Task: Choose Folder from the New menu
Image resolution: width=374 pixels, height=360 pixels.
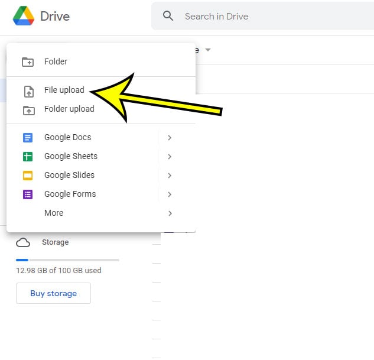Action: point(101,62)
